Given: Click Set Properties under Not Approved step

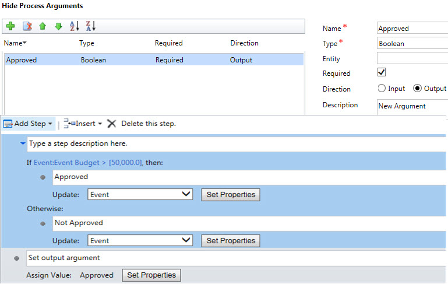Looking at the screenshot, I should [x=231, y=240].
